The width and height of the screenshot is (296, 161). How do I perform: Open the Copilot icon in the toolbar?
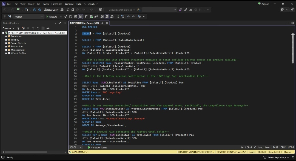(x=282, y=10)
